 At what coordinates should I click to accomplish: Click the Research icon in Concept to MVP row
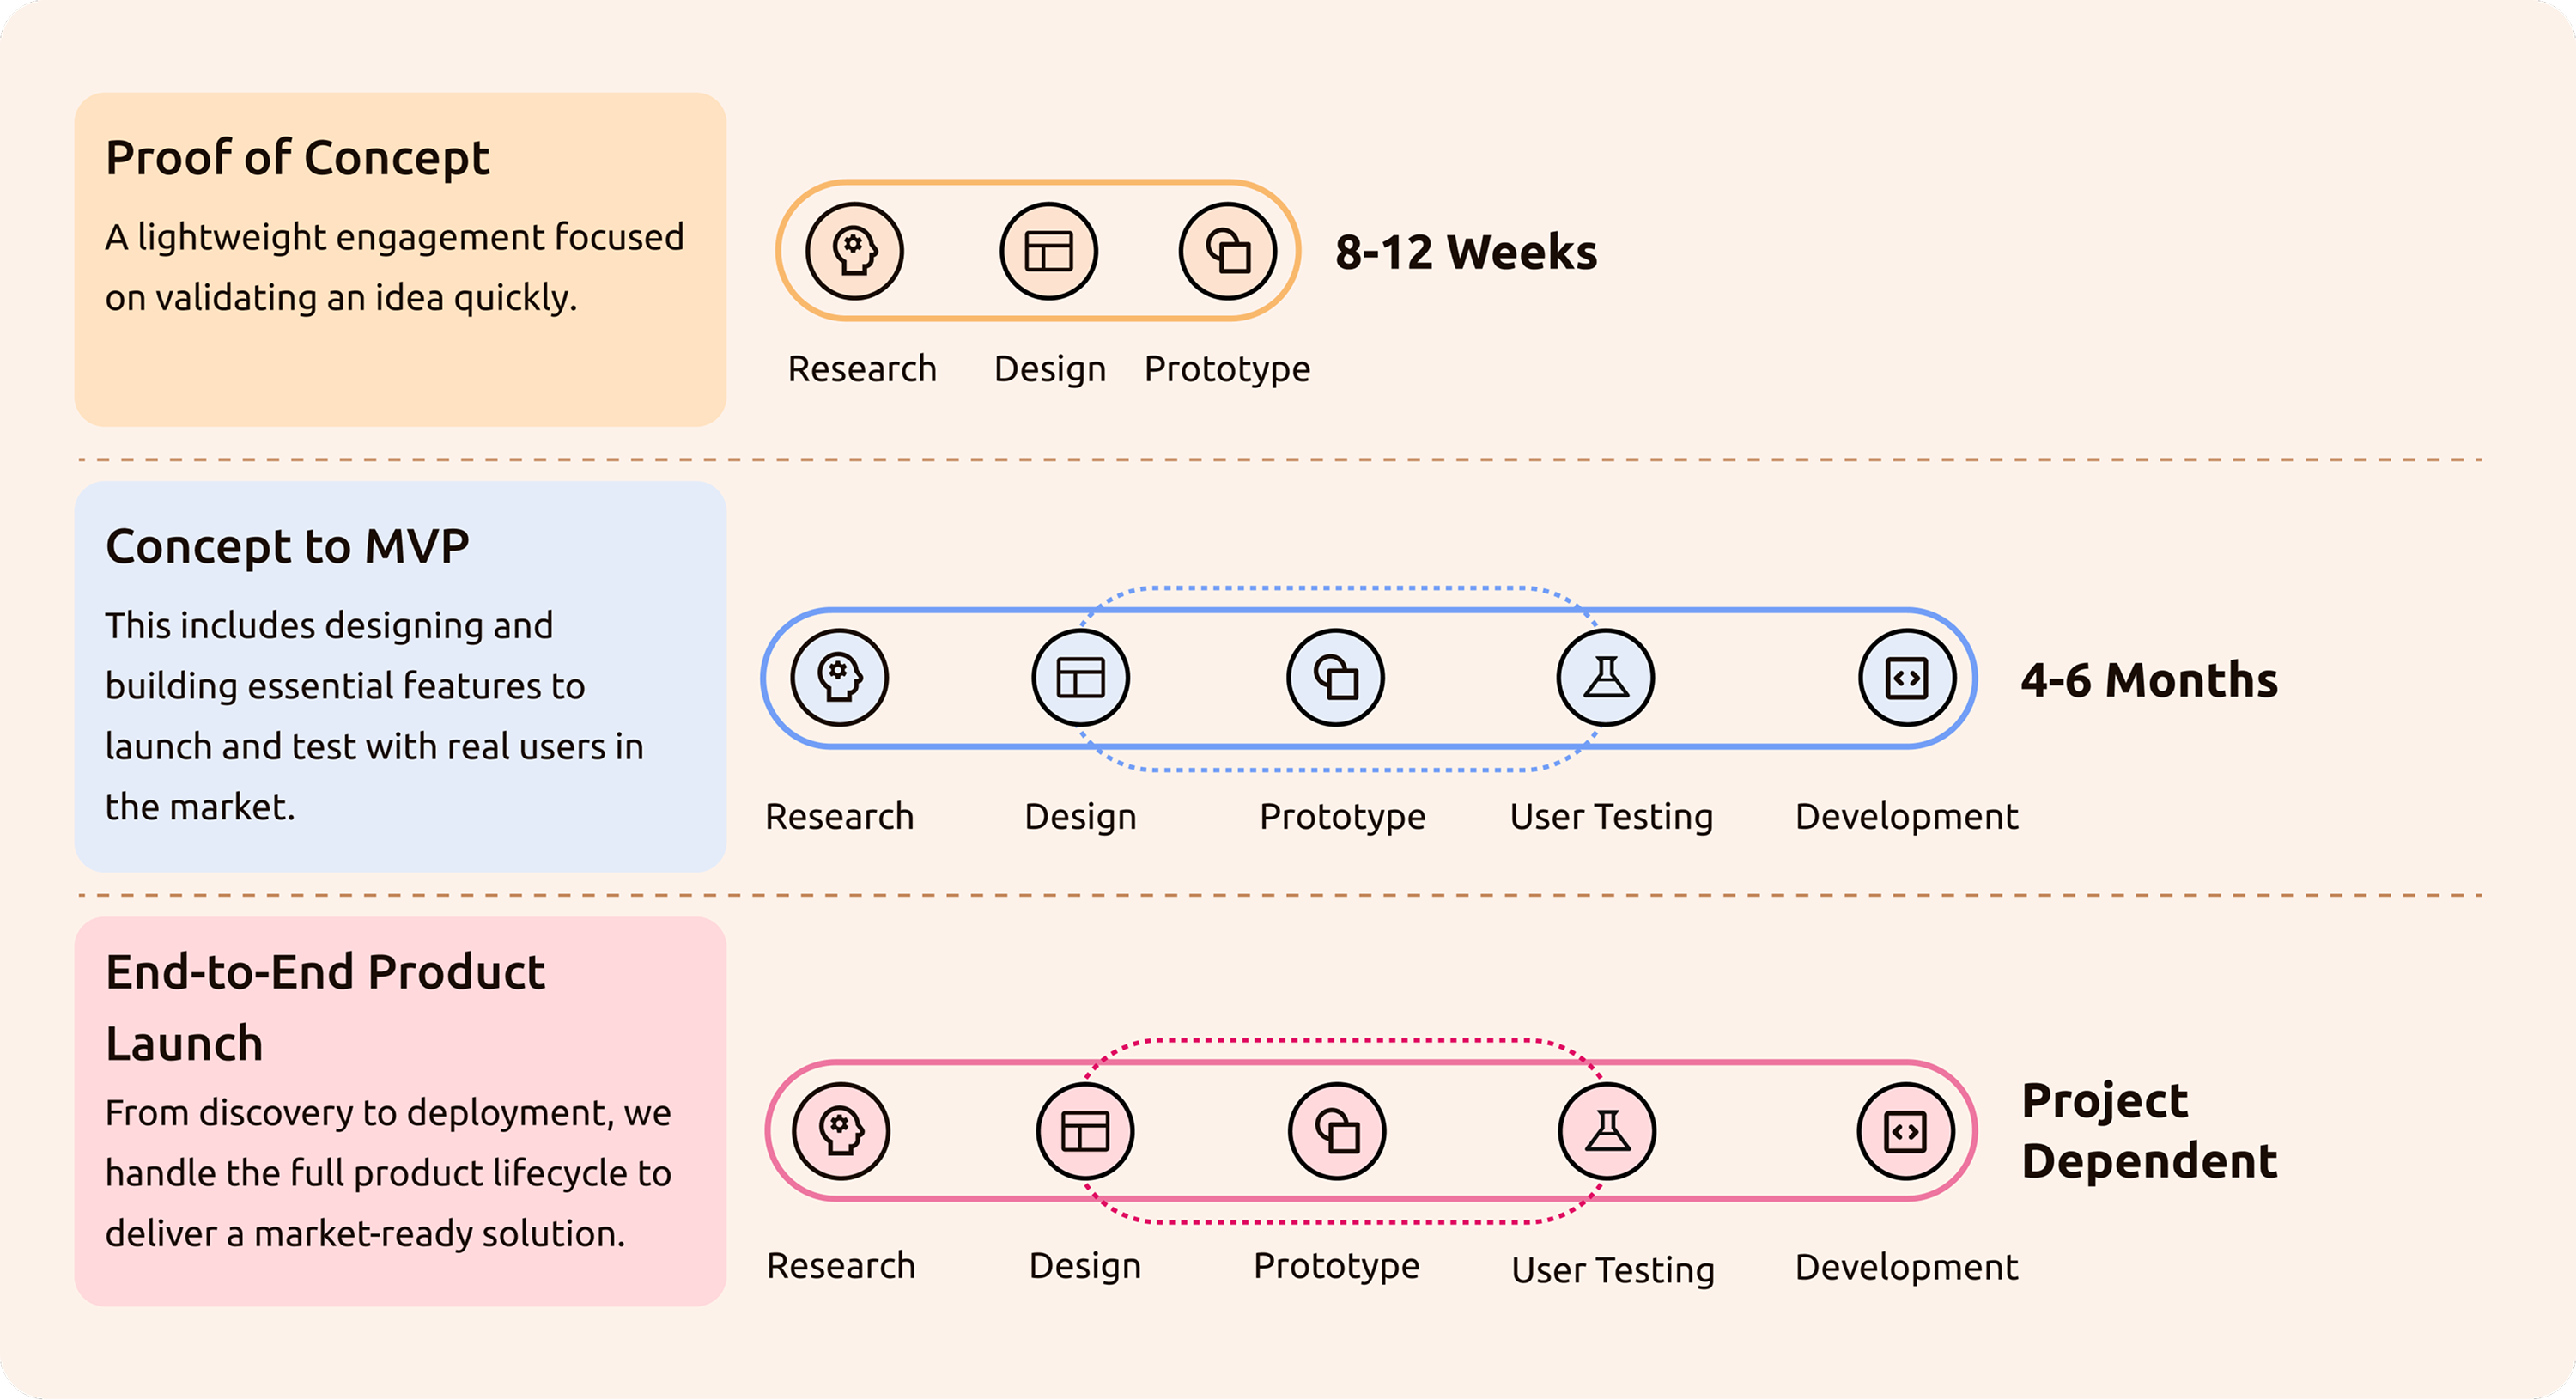840,678
